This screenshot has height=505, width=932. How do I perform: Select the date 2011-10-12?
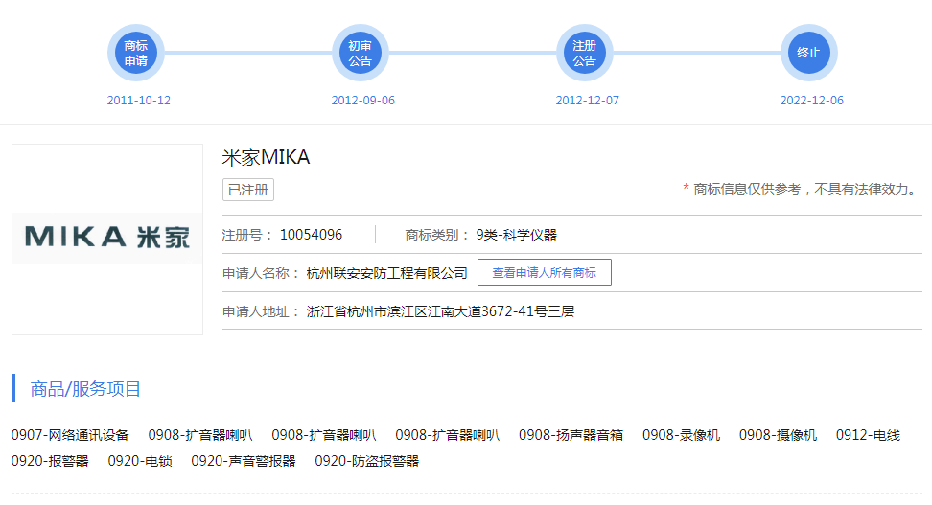[x=138, y=101]
